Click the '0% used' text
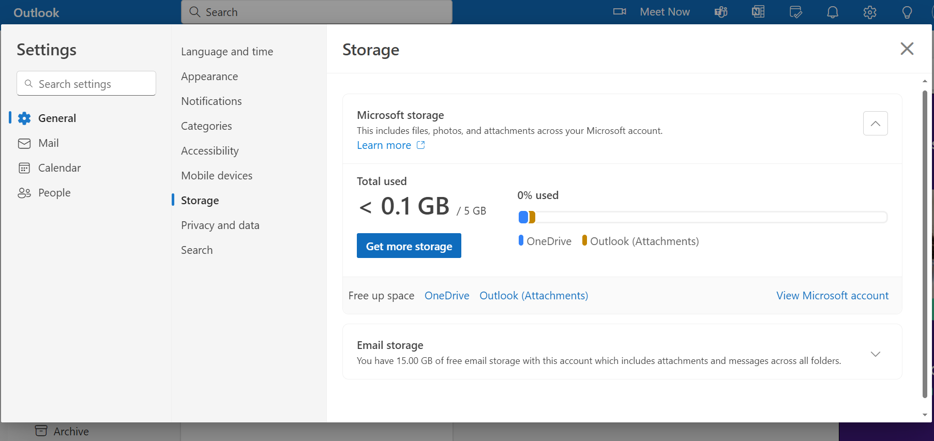Image resolution: width=934 pixels, height=441 pixels. [538, 195]
